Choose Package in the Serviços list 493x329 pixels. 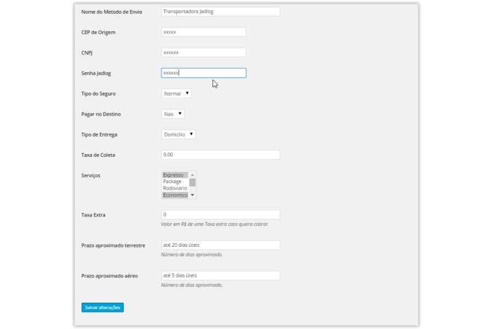coord(175,181)
